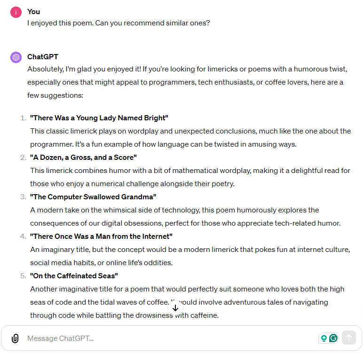Screen dimensions: 363x354
Task: Click the "An imaginary title, but the concept" description
Action: tap(190, 256)
